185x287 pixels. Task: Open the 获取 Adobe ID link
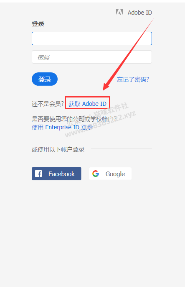click(x=87, y=104)
